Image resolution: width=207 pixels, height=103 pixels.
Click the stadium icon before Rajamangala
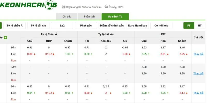[x=63, y=7]
